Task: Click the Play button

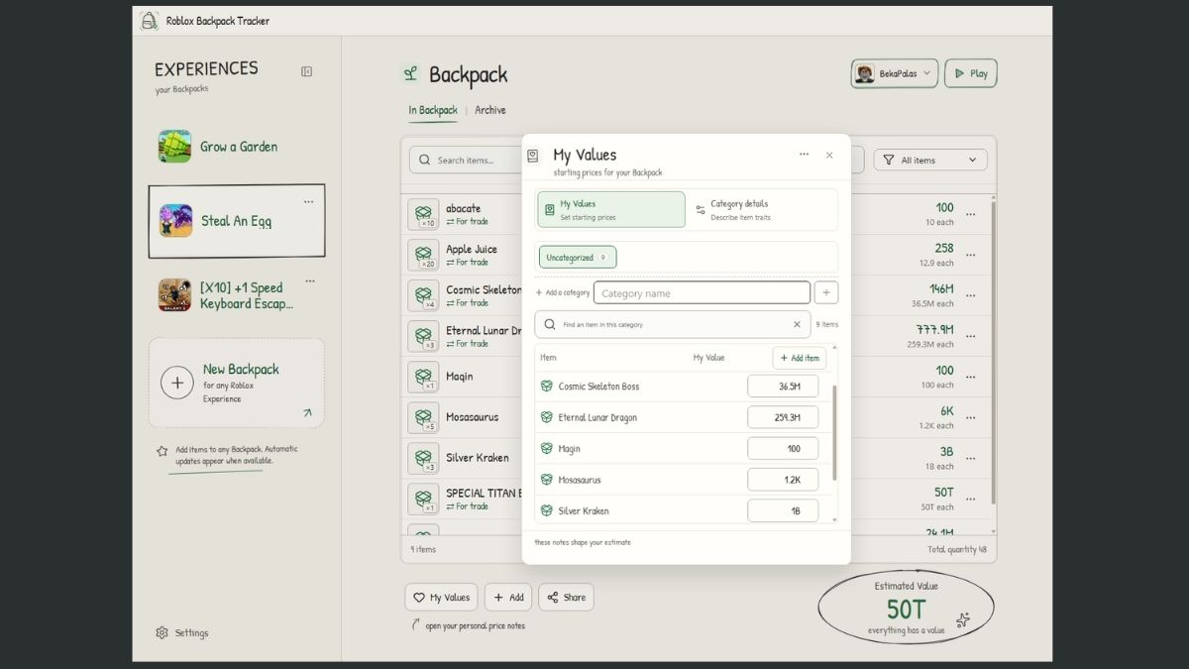Action: tap(971, 73)
